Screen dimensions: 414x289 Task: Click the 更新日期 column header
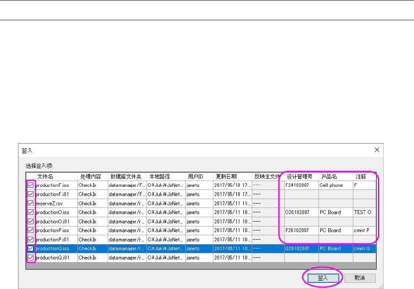[232, 176]
